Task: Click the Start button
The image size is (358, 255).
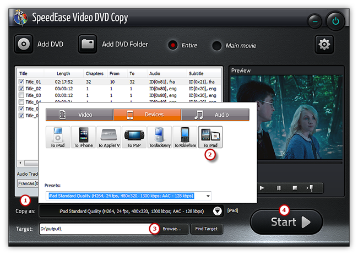Action: pos(286,222)
